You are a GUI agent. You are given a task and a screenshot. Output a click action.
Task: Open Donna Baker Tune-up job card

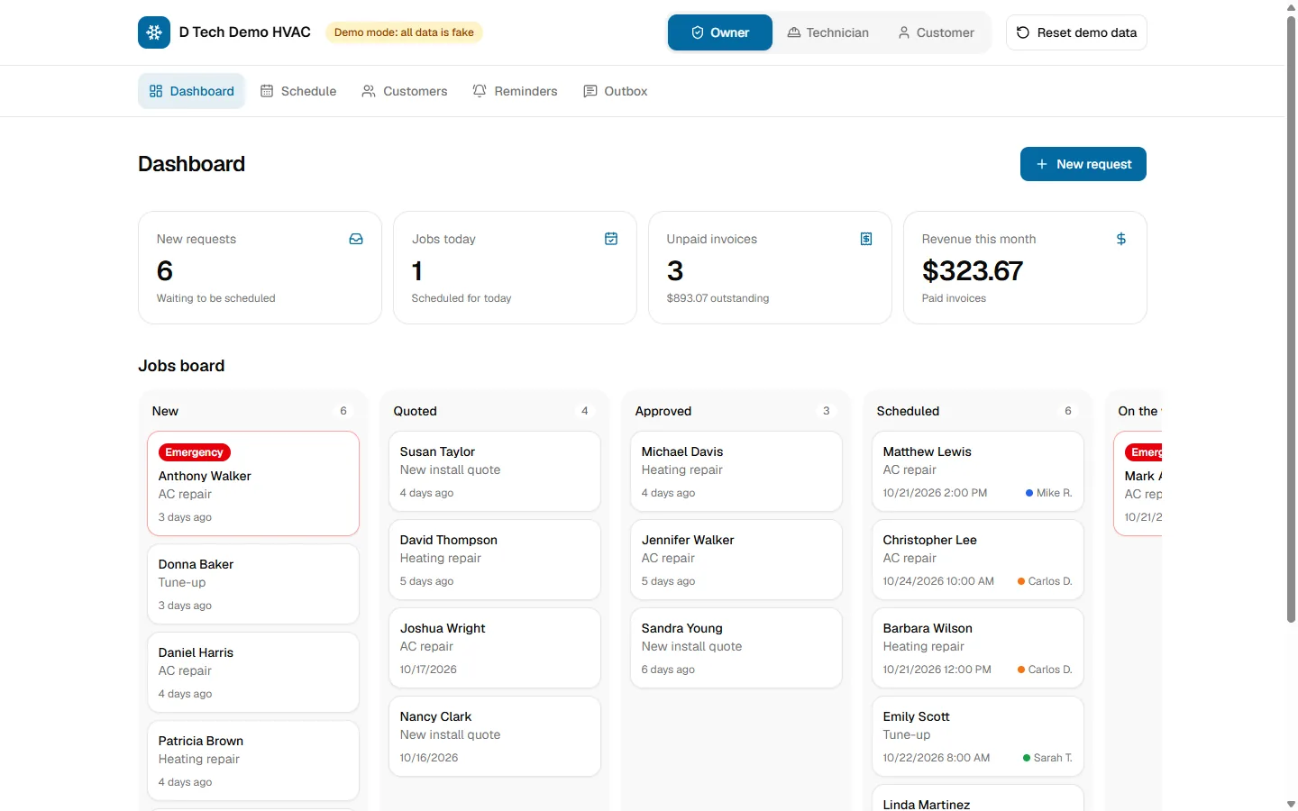[x=253, y=584]
